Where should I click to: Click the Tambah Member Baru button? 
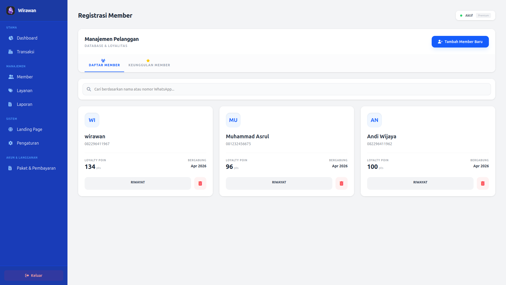(x=460, y=42)
